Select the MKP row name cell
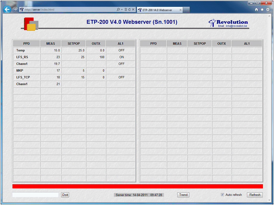274x205 pixels. (x=27, y=70)
